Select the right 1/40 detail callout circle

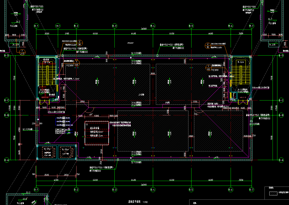[x=208, y=67]
